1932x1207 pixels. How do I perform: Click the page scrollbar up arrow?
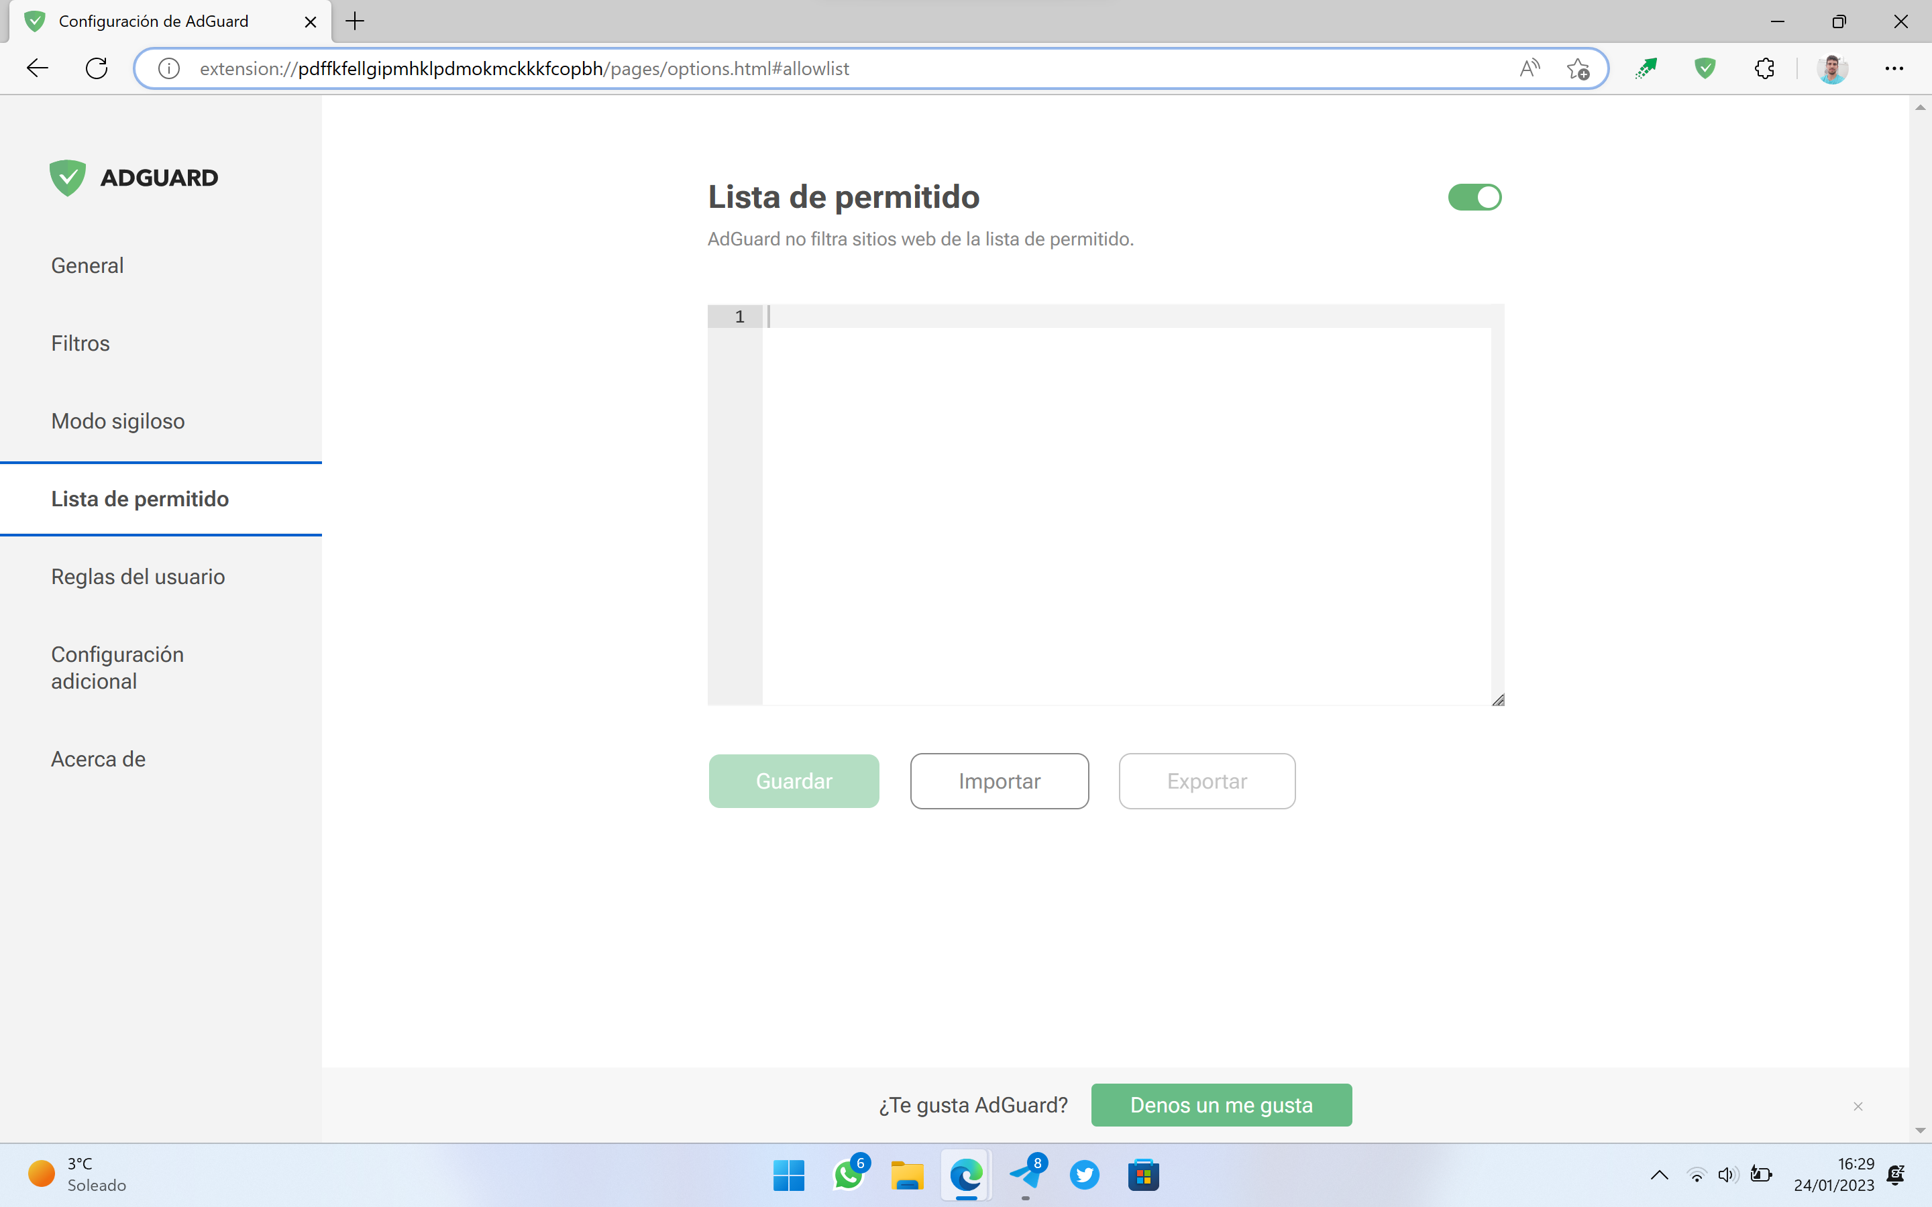1920,108
